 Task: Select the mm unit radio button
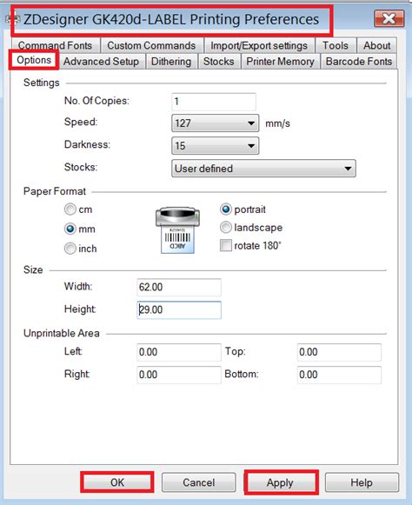click(70, 229)
